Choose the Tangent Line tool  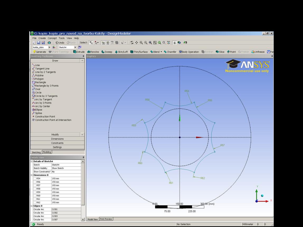click(x=41, y=69)
